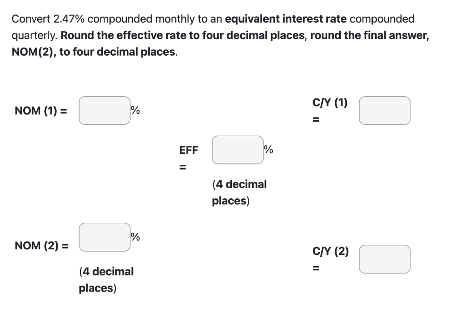This screenshot has height=326, width=476.
Task: Click the word quarterly in the question text
Action: point(31,35)
